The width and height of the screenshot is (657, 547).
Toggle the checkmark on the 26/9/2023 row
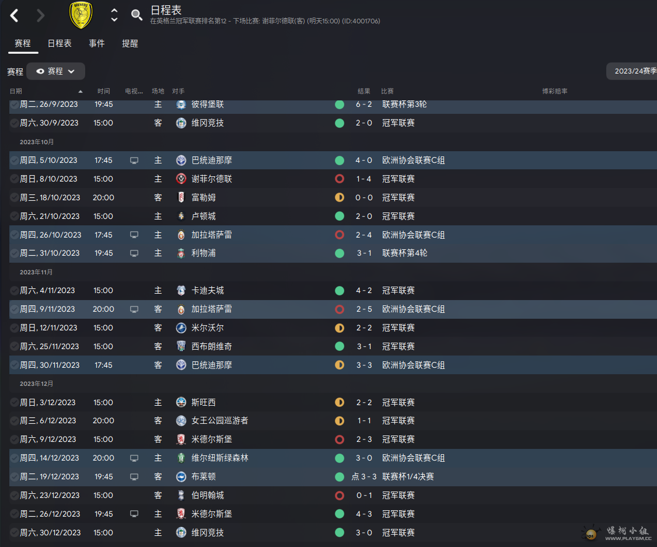pos(14,104)
